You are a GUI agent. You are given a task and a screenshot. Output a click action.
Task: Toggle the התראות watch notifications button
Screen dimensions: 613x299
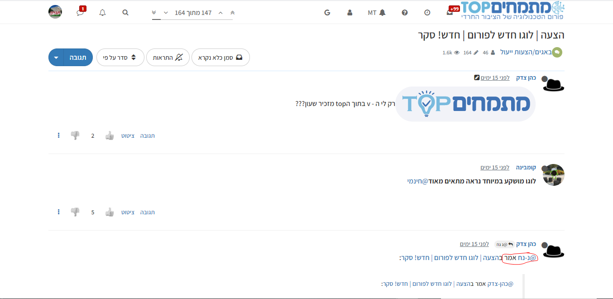pos(168,58)
